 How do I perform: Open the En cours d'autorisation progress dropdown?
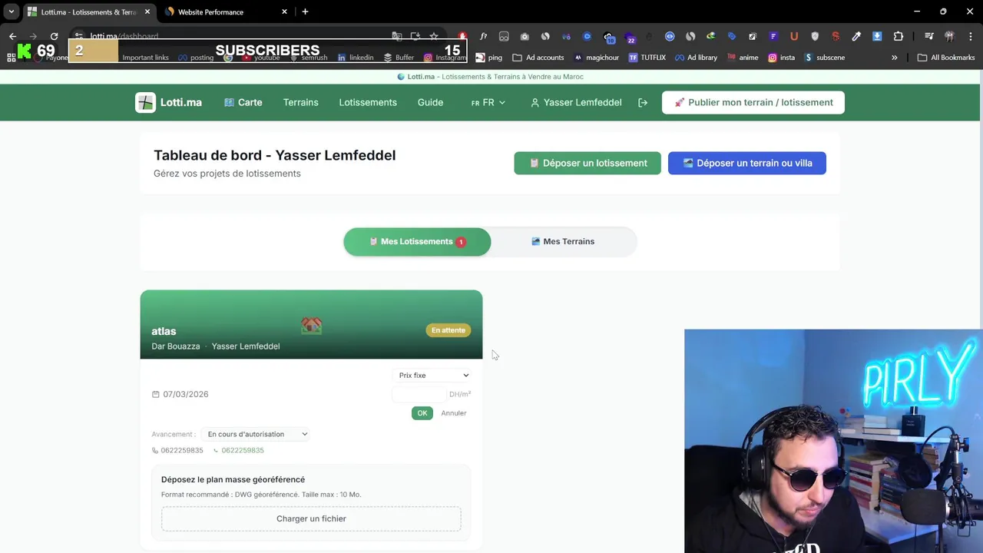(256, 434)
